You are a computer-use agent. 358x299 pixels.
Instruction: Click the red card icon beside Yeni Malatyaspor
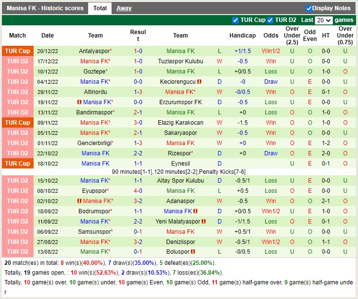coord(204,222)
